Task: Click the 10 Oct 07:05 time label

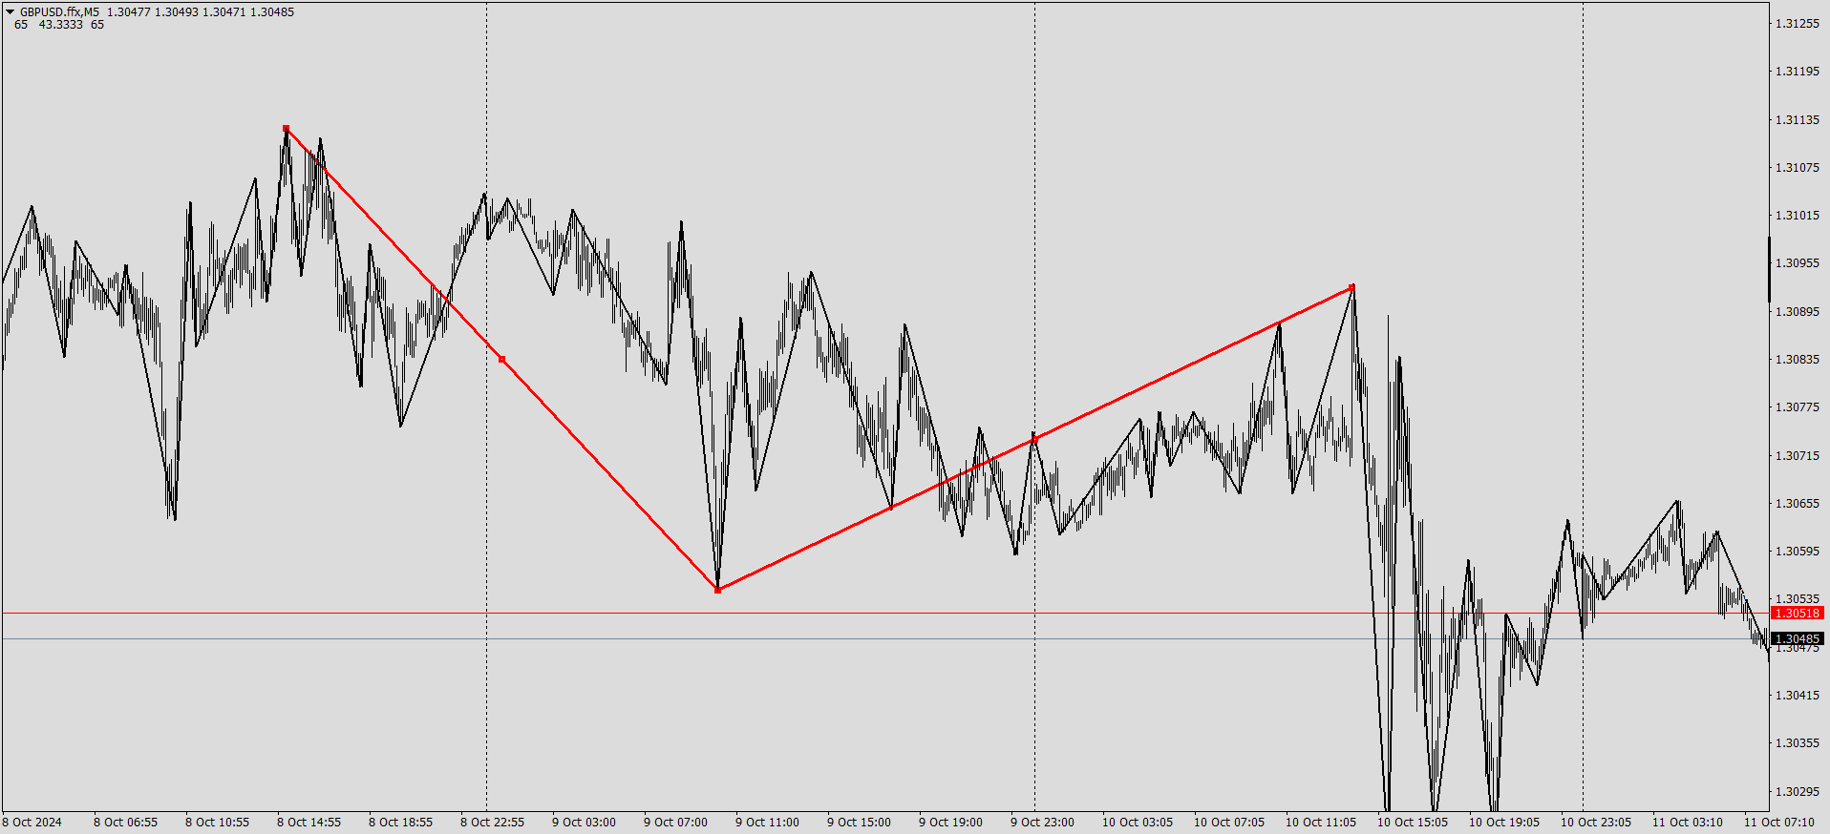Action: click(x=1229, y=822)
